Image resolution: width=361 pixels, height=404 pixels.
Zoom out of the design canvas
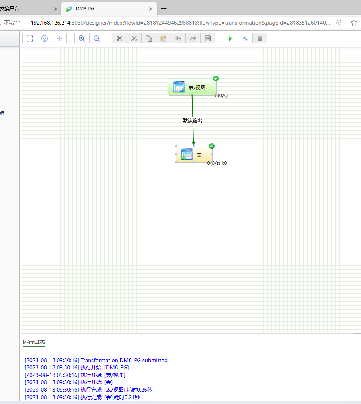[x=96, y=38]
